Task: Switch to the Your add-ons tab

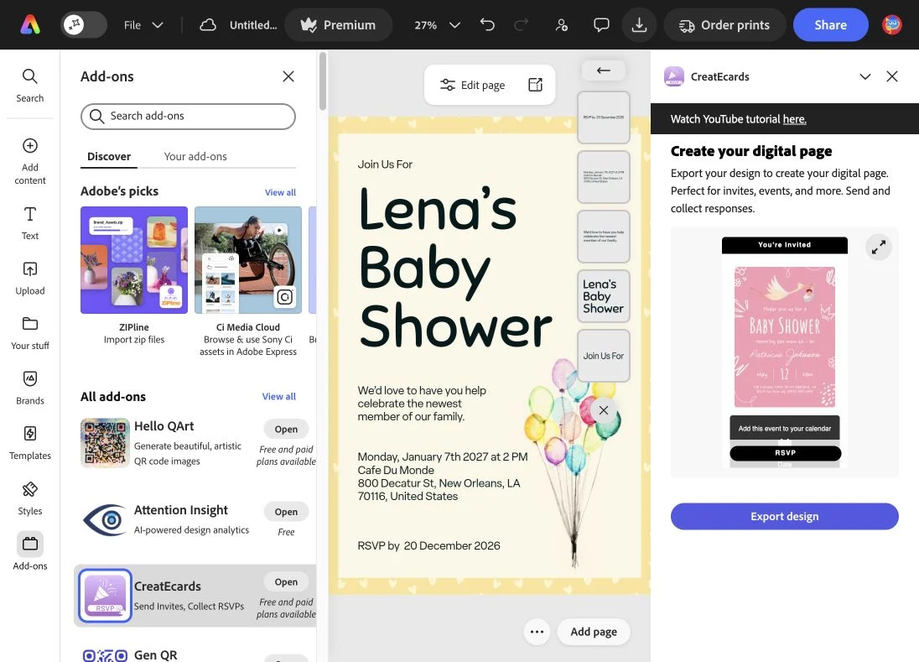Action: click(195, 157)
